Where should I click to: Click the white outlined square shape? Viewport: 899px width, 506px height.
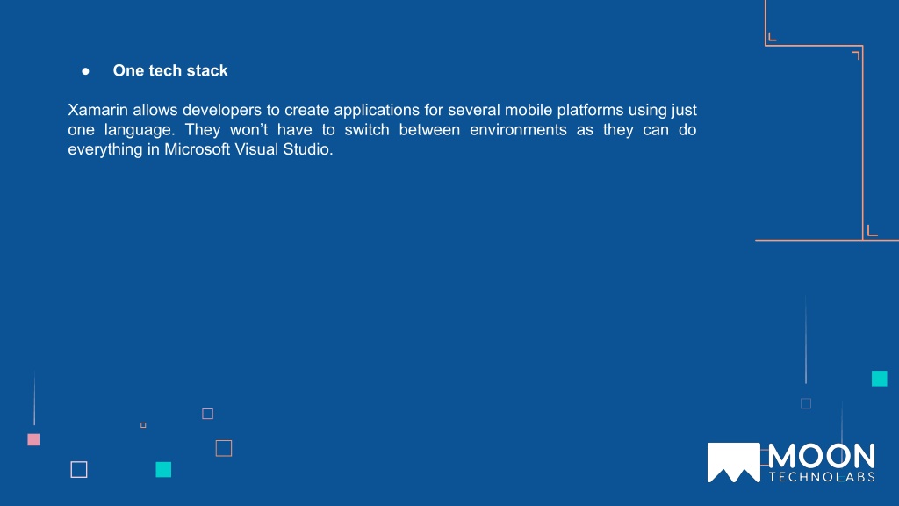[79, 469]
